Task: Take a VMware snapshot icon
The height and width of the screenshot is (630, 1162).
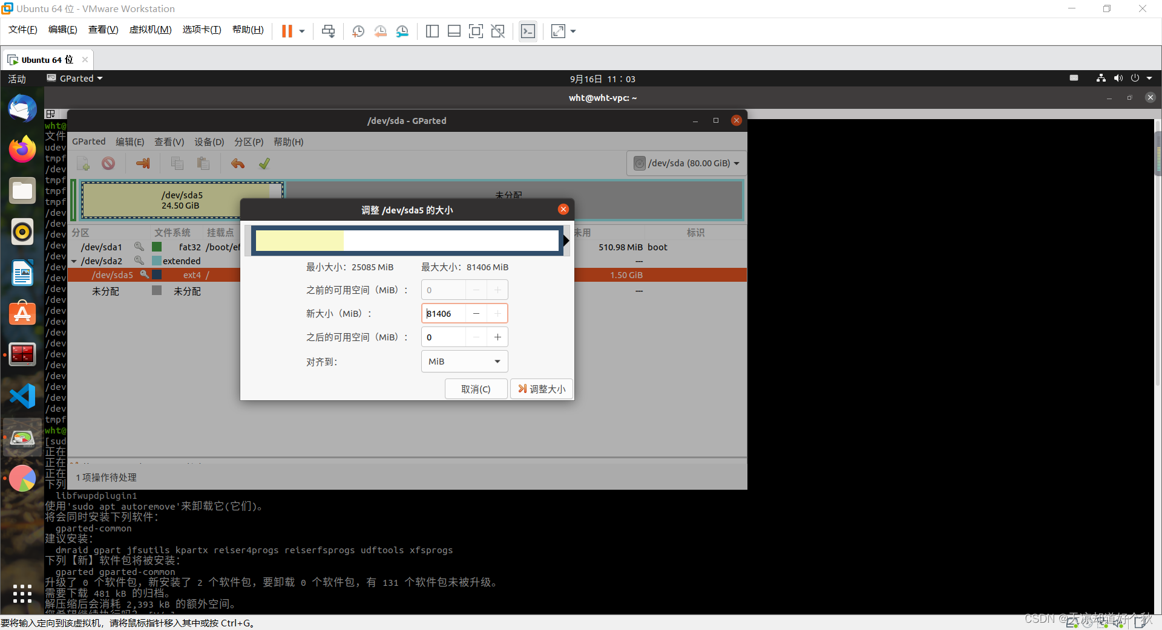Action: point(358,31)
